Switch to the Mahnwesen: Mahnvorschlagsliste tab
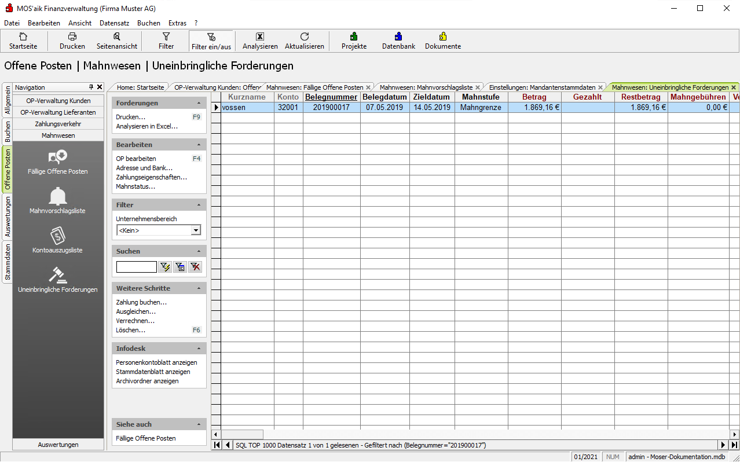Screen dimensions: 740x462 [x=426, y=87]
